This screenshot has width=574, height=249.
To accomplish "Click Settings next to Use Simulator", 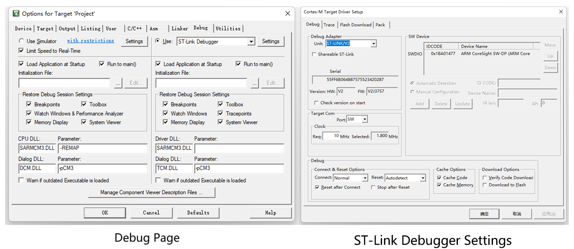I will point(134,42).
